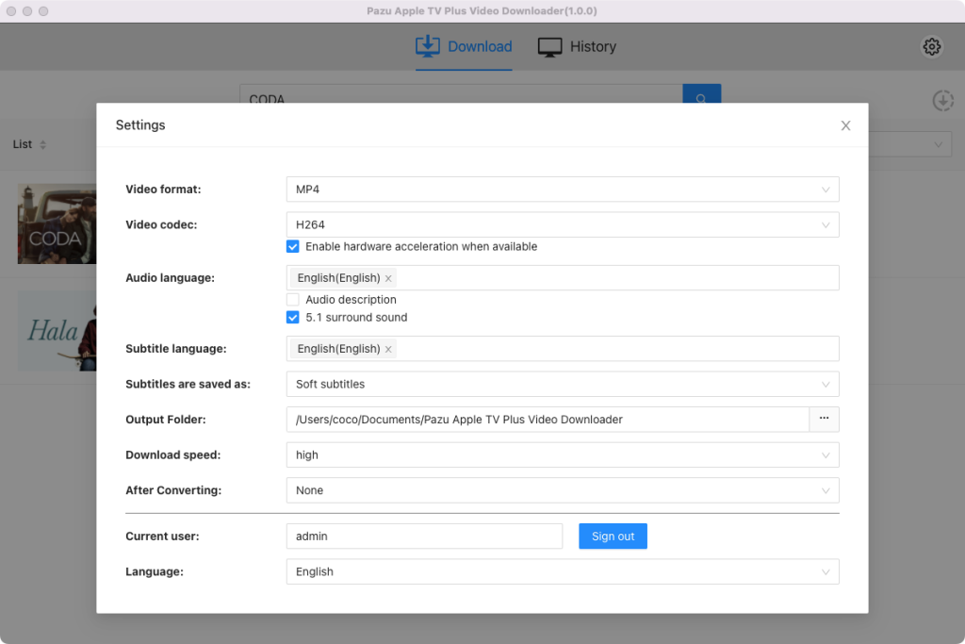Open the After Converting dropdown
Screen dimensions: 965x644
563,490
